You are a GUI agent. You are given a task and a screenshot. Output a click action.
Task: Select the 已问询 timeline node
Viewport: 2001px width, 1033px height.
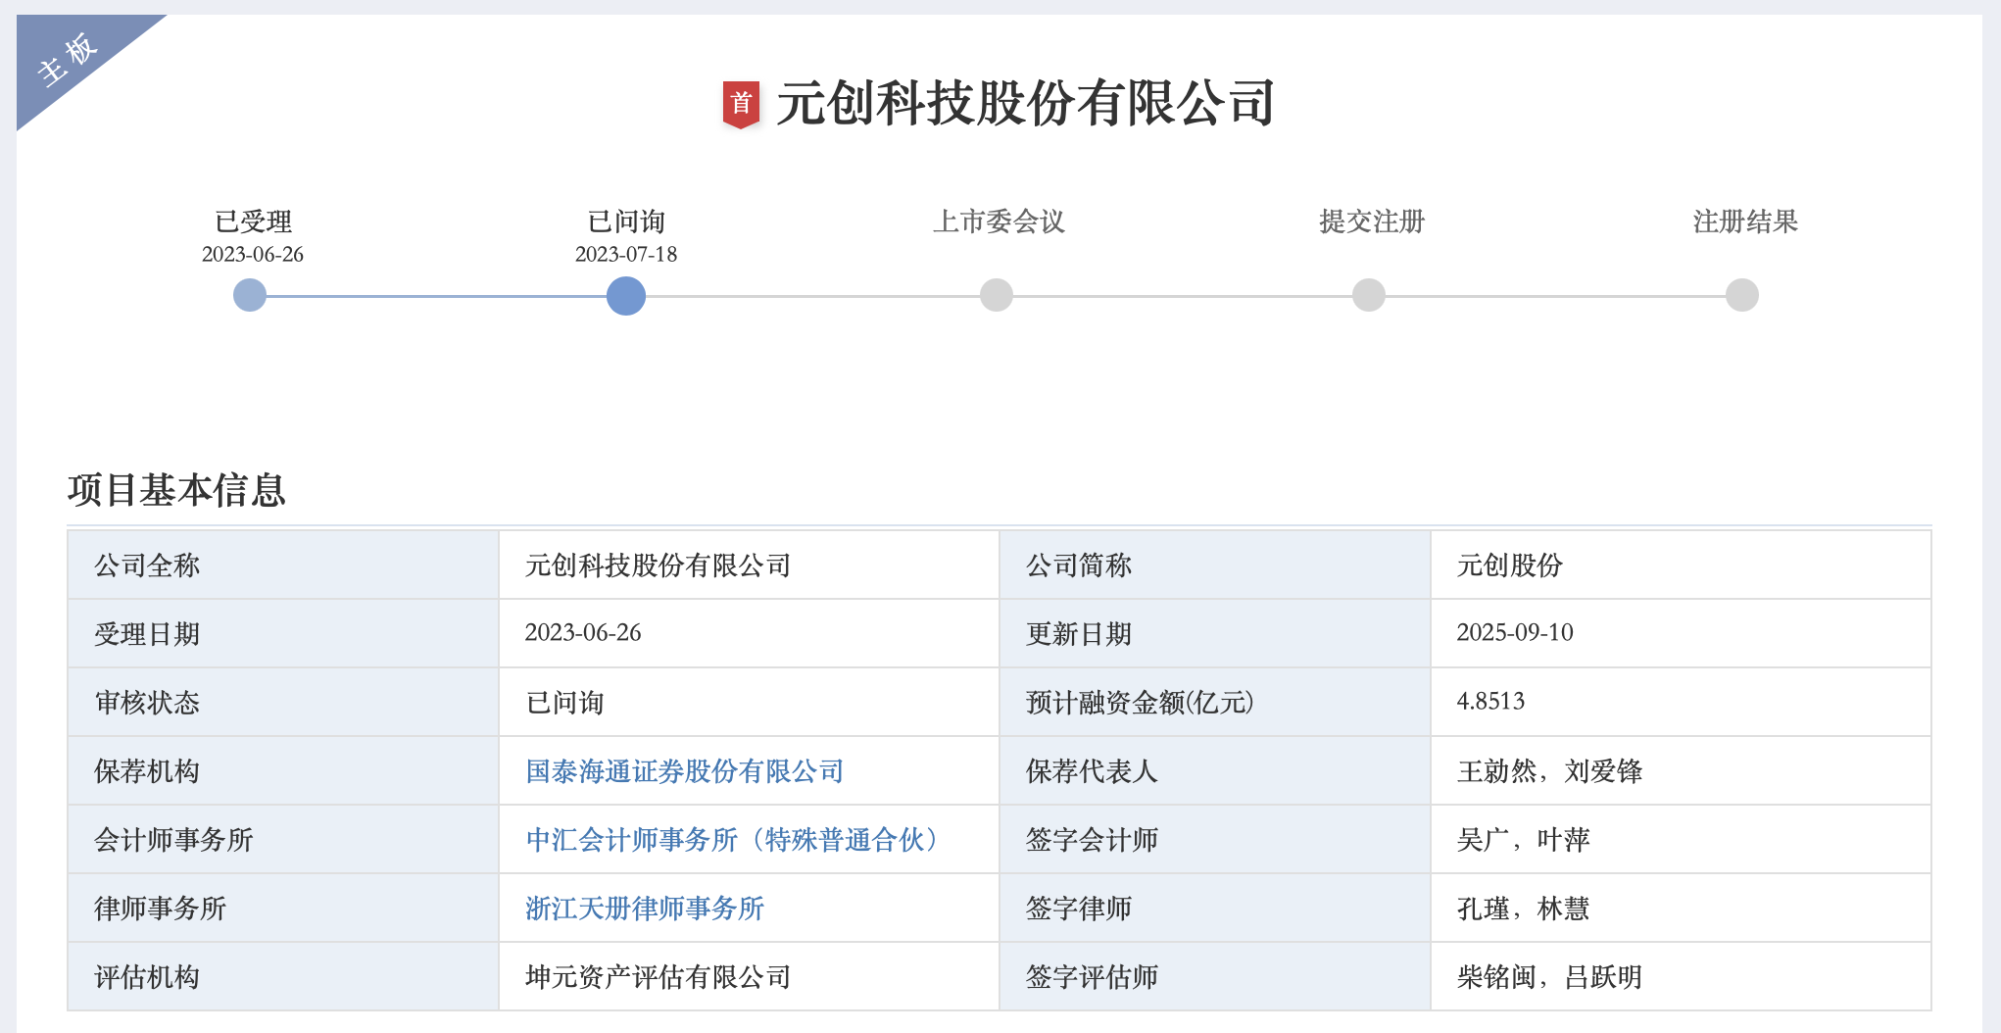[x=626, y=295]
